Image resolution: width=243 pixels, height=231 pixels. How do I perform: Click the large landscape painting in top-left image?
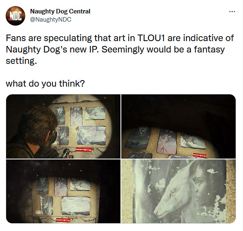point(92,135)
